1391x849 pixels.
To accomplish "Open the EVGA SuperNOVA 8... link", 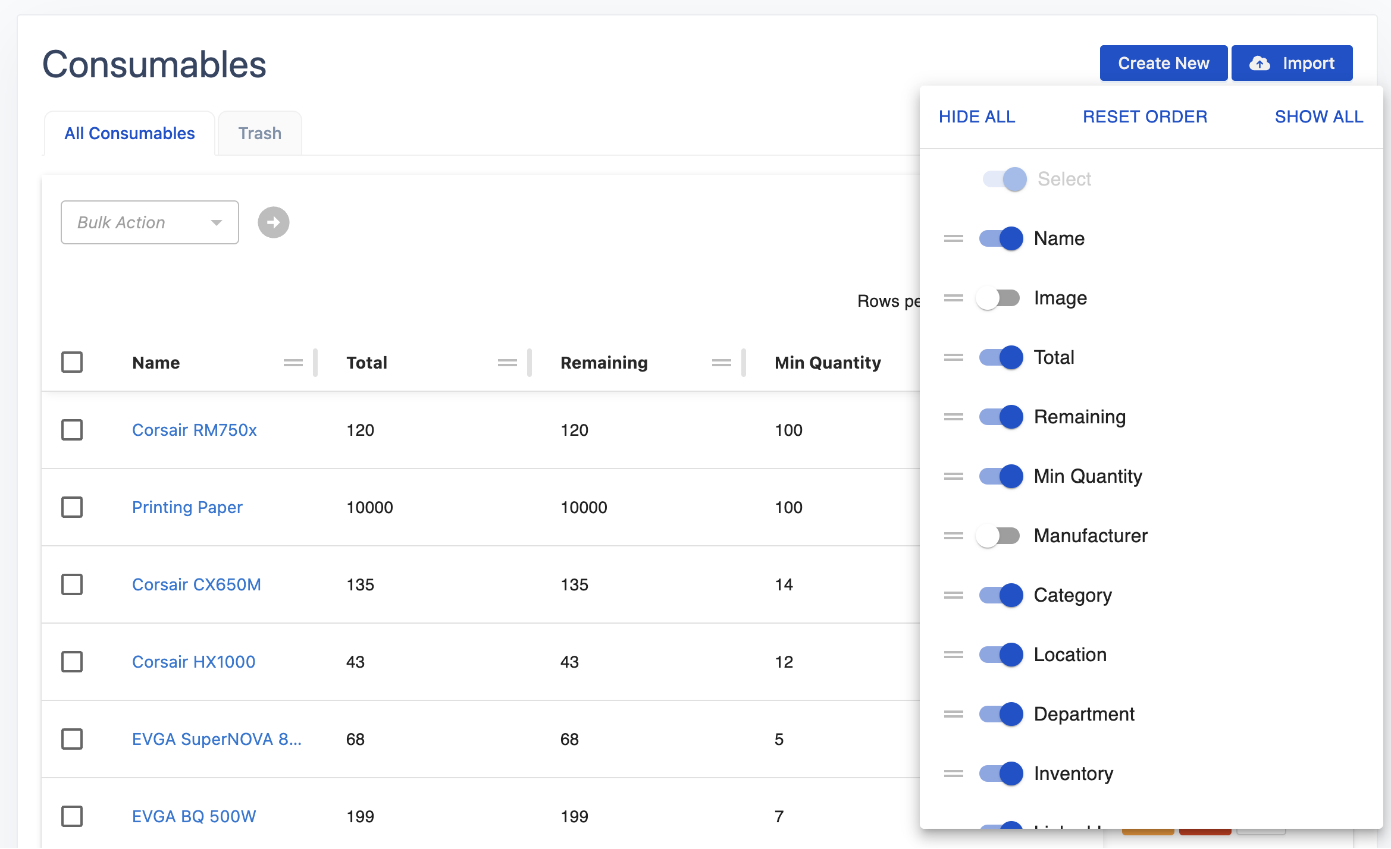I will (217, 739).
